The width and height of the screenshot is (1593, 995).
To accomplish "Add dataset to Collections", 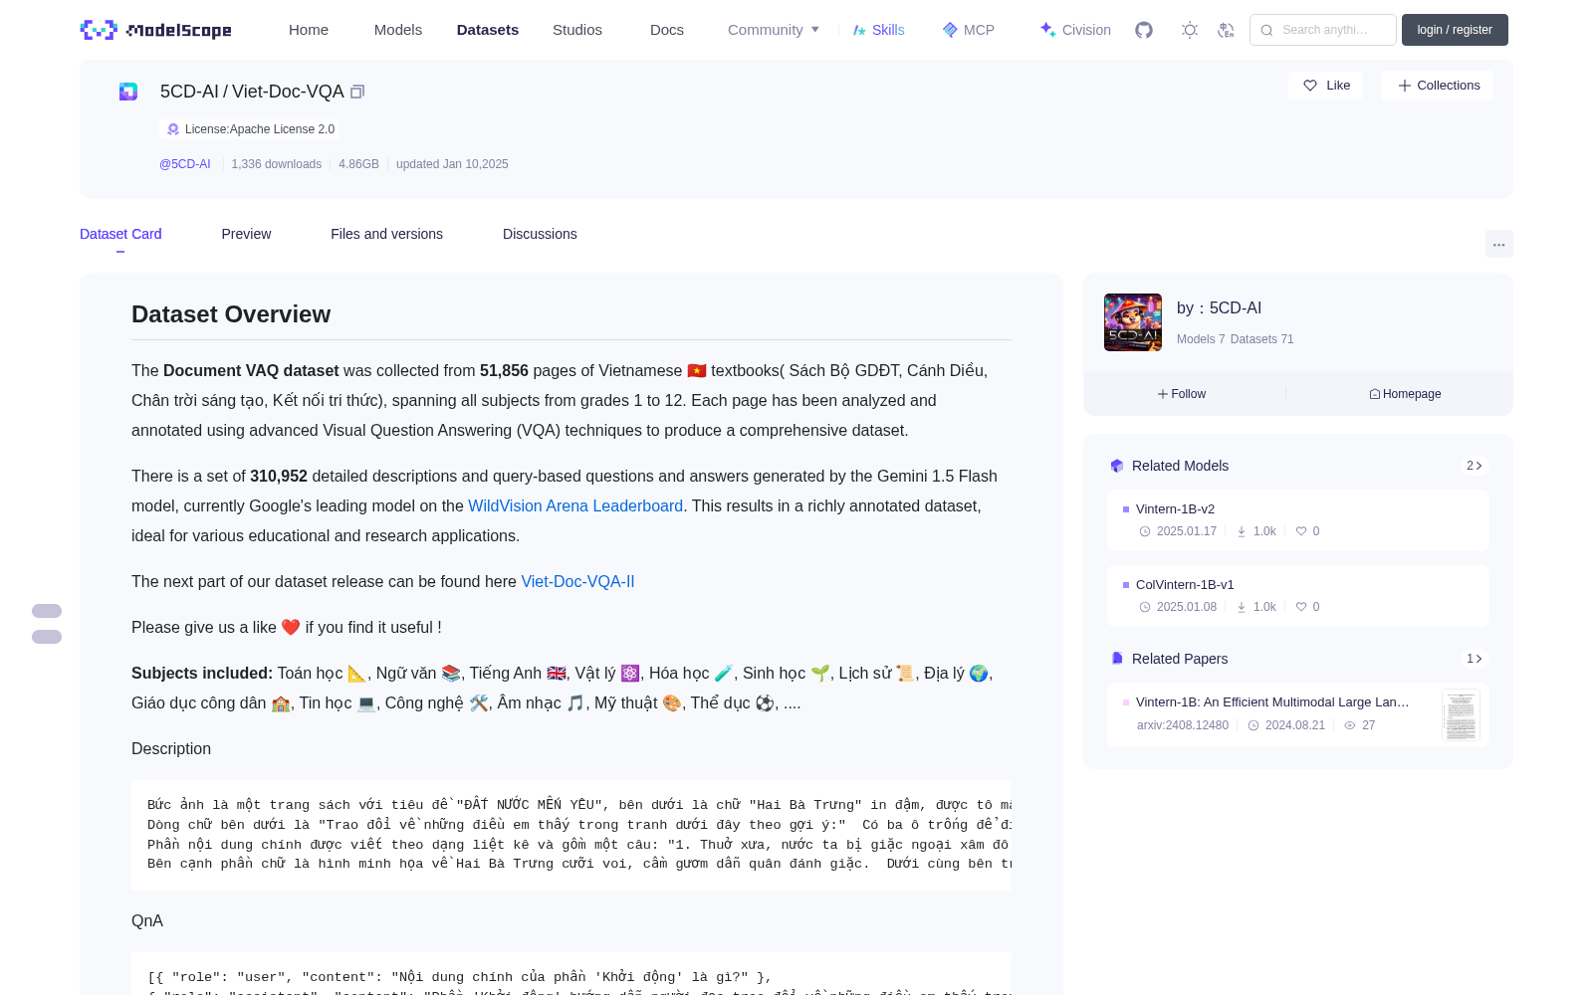I will pyautogui.click(x=1438, y=86).
